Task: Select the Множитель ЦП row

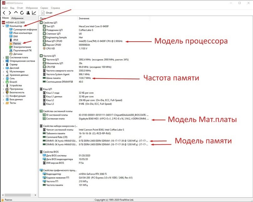Action: point(94,63)
